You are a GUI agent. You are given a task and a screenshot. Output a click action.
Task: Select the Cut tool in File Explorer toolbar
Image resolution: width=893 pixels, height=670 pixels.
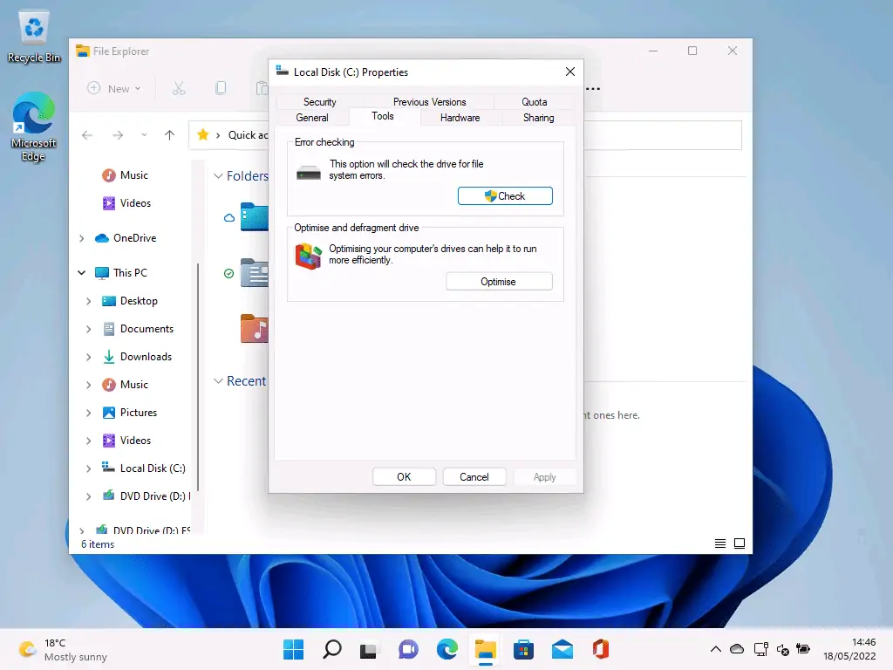click(178, 88)
